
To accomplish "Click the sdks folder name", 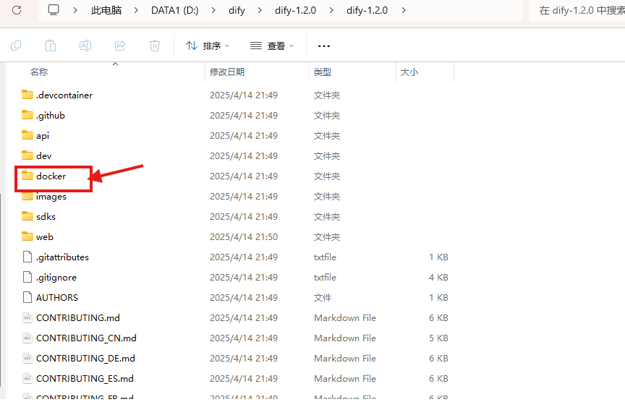I will click(46, 217).
